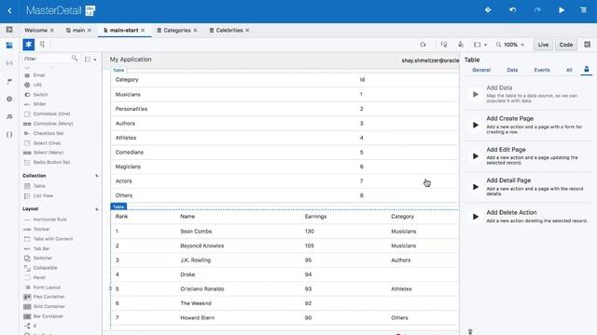Toggle Live mode on the canvas
Viewport: 597px width, 335px height.
point(543,45)
